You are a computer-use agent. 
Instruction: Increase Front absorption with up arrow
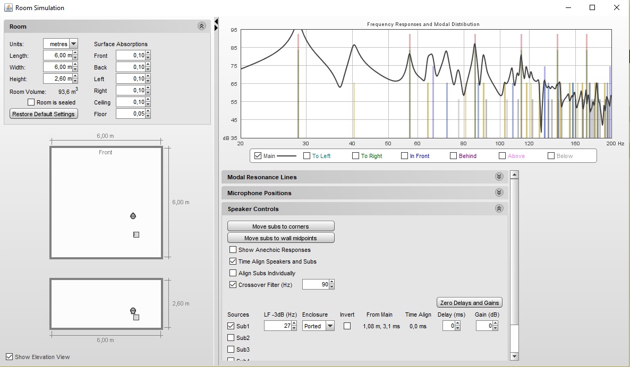click(x=148, y=53)
